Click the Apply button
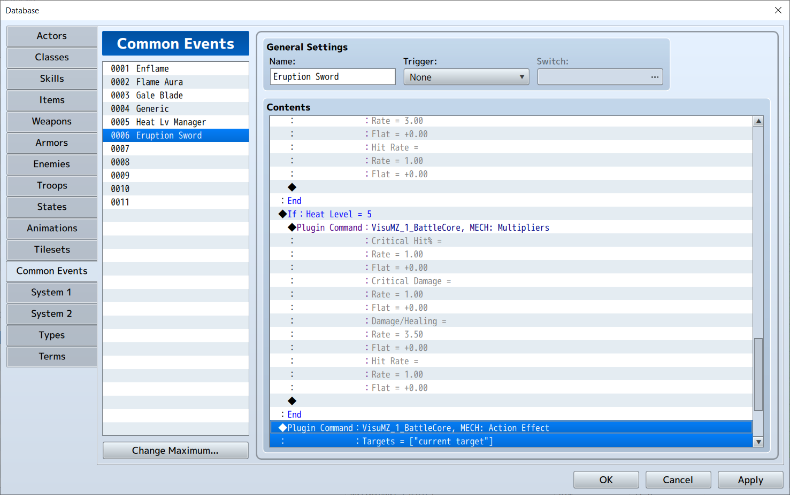 click(x=750, y=480)
